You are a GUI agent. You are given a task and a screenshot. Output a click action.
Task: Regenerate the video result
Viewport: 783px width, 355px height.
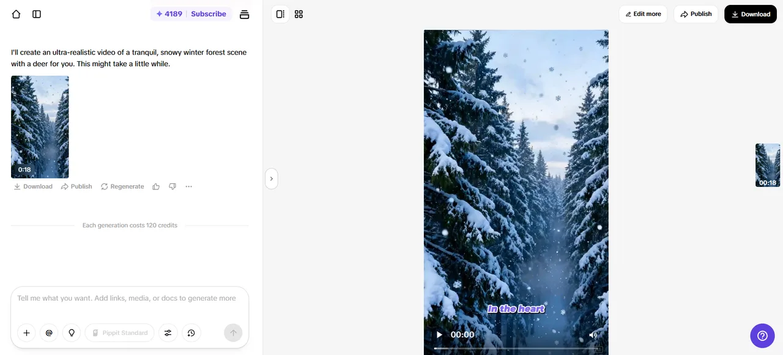click(x=122, y=186)
